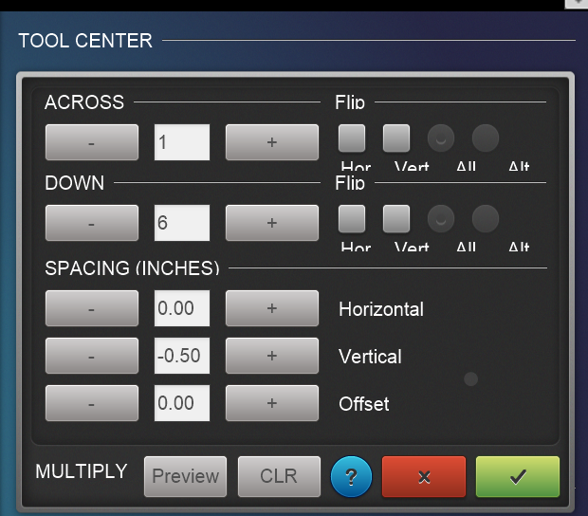Select the Down Alt radio option
The image size is (588, 516).
486,218
